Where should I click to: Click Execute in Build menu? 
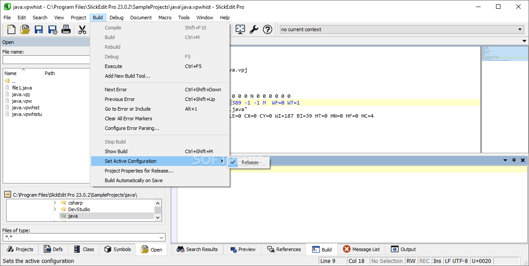[x=160, y=66]
